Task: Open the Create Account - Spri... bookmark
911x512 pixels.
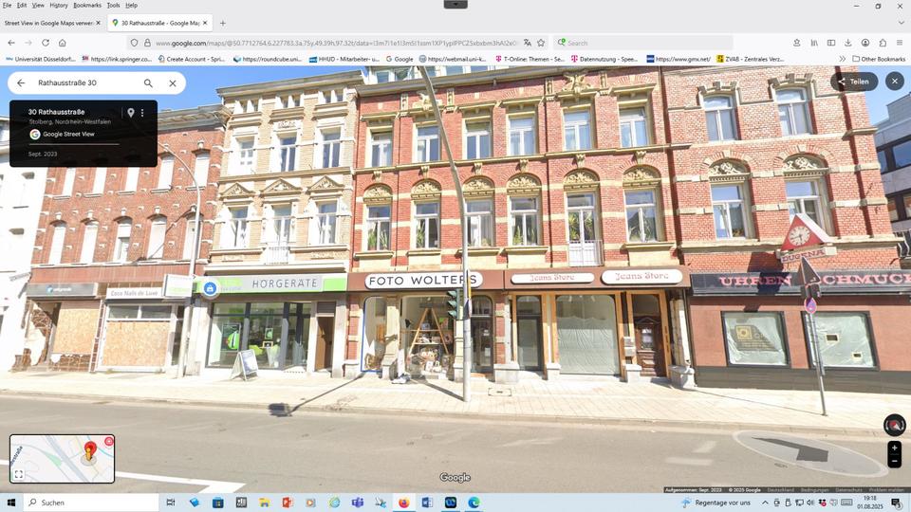Action: 191,59
